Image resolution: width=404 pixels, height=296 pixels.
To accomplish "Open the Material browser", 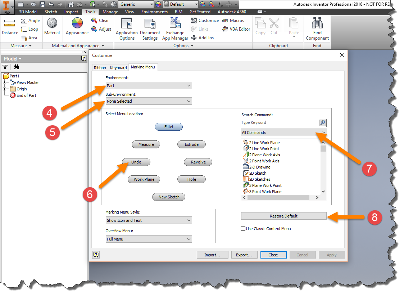I will click(52, 26).
